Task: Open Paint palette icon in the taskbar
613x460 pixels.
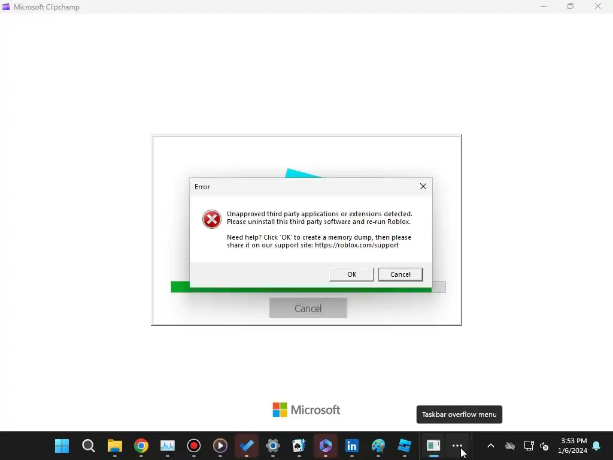Action: (378, 446)
